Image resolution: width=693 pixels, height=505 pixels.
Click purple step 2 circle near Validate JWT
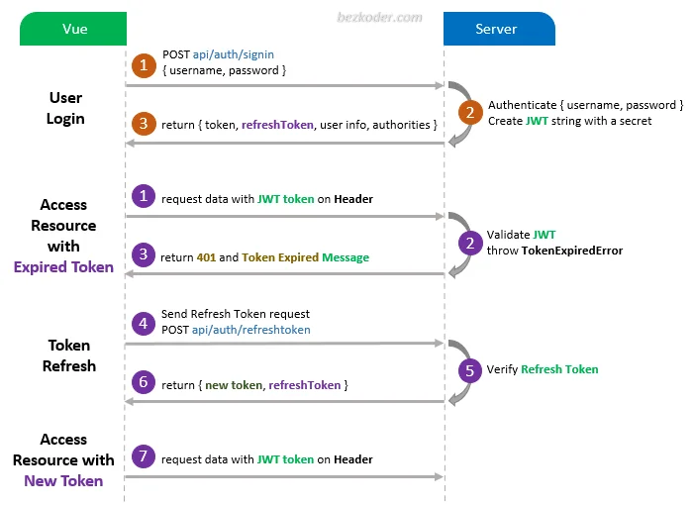click(470, 242)
